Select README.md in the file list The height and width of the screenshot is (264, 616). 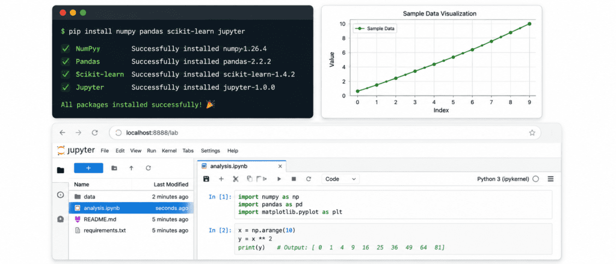tap(131, 219)
